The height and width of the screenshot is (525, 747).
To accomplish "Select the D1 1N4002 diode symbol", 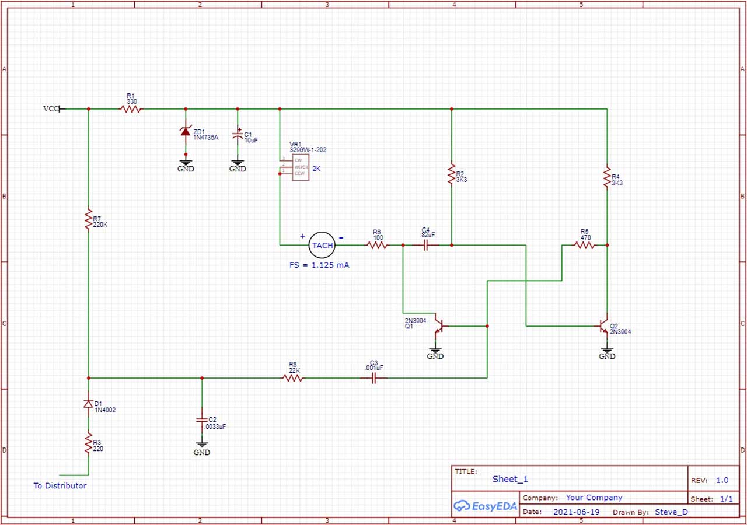I will pos(88,404).
